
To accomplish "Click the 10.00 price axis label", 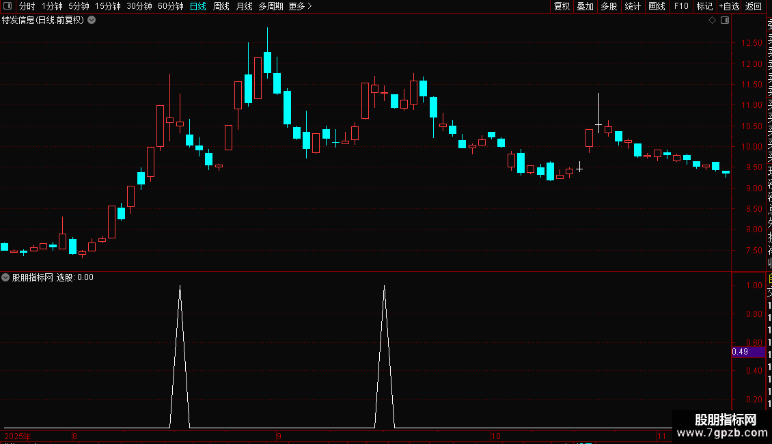I will (752, 147).
